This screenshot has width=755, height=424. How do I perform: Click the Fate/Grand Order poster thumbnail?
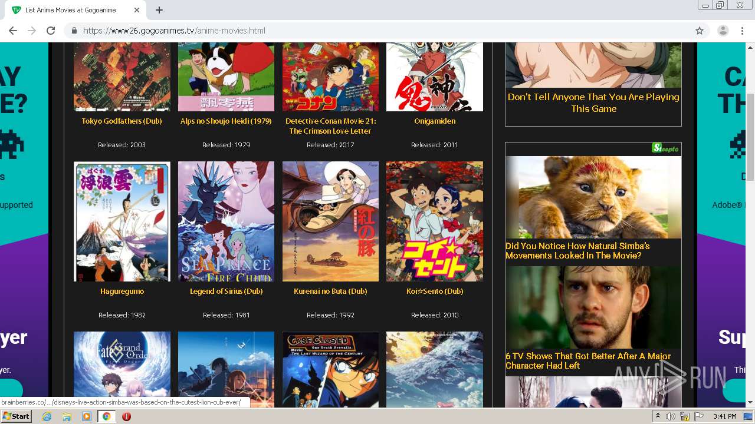(x=122, y=369)
